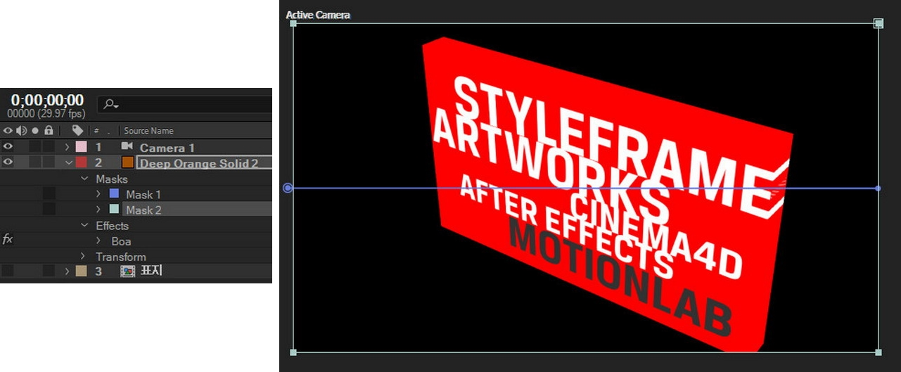The image size is (901, 372).
Task: Click the fx effect switch icon
Action: coord(8,240)
